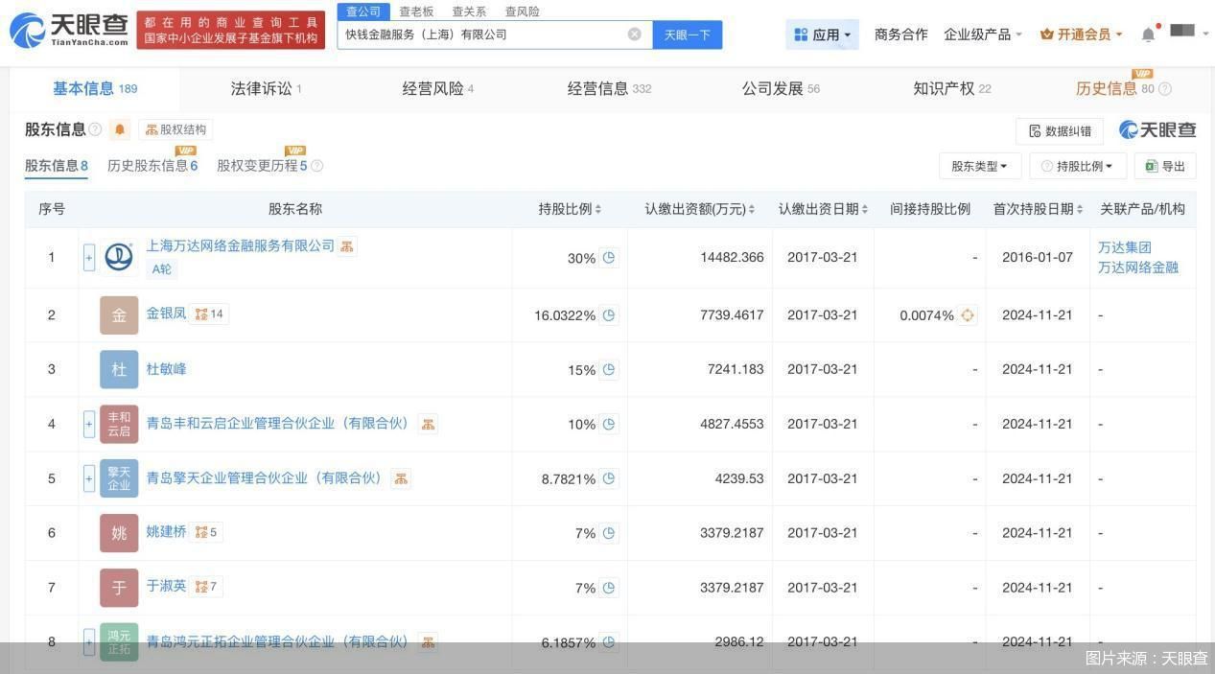The height and width of the screenshot is (674, 1215).
Task: Expand row 1 上海万达网络金融 shareholder
Action: pyautogui.click(x=89, y=257)
